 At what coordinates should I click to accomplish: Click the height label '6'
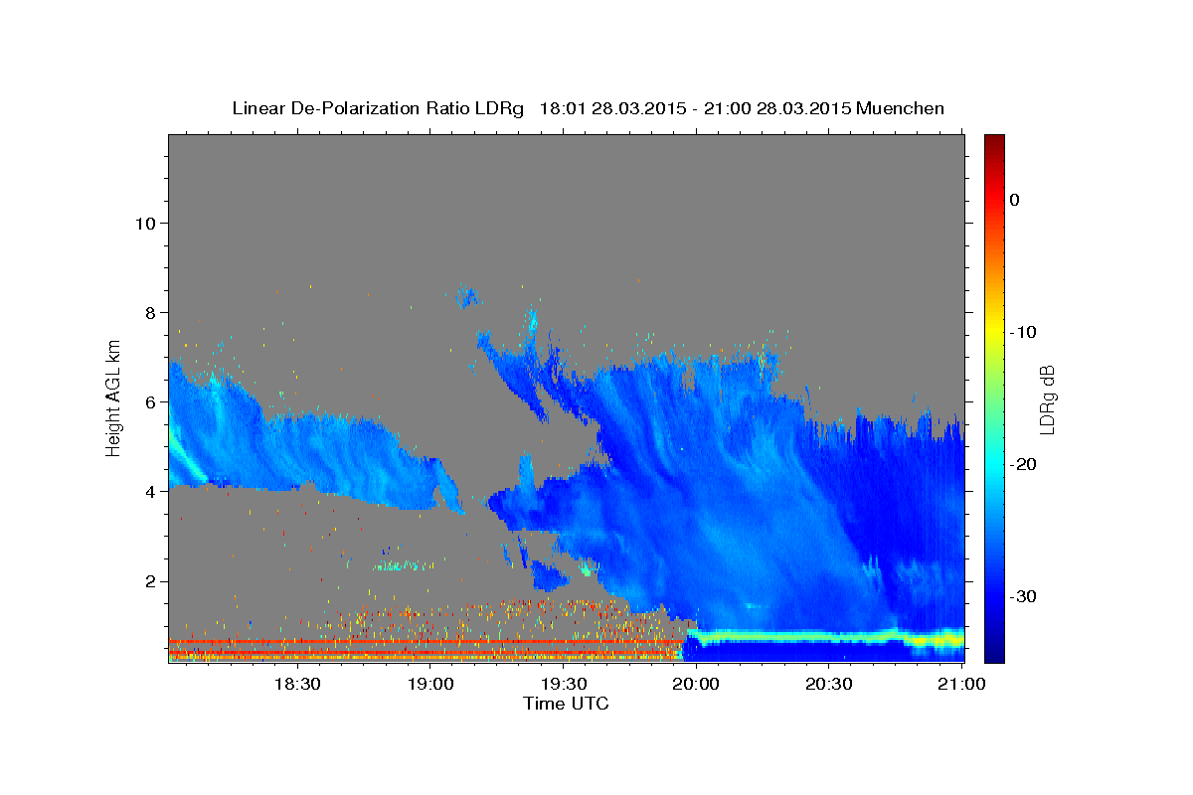click(151, 401)
